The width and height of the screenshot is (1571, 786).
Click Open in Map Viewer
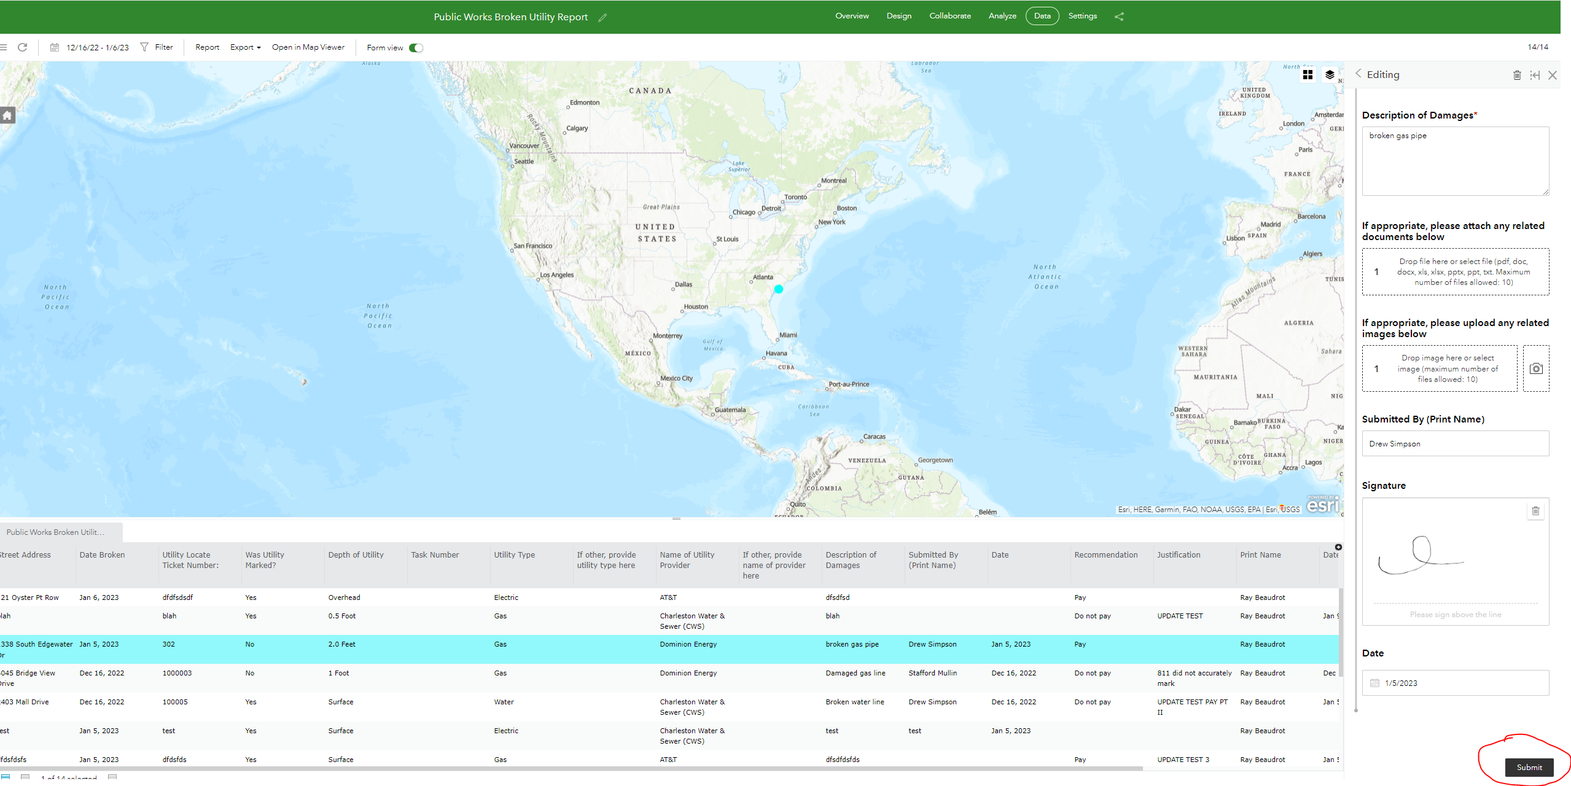(x=308, y=47)
